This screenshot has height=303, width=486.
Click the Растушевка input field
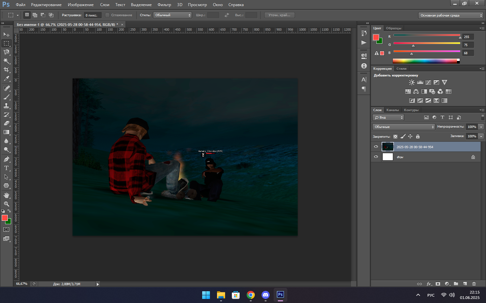coord(92,15)
